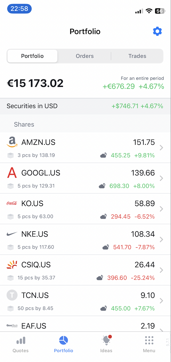Tap the Wi-Fi status icon

click(x=149, y=11)
